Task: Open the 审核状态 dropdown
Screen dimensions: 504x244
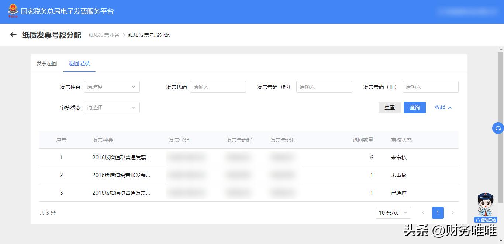Action: [x=111, y=107]
